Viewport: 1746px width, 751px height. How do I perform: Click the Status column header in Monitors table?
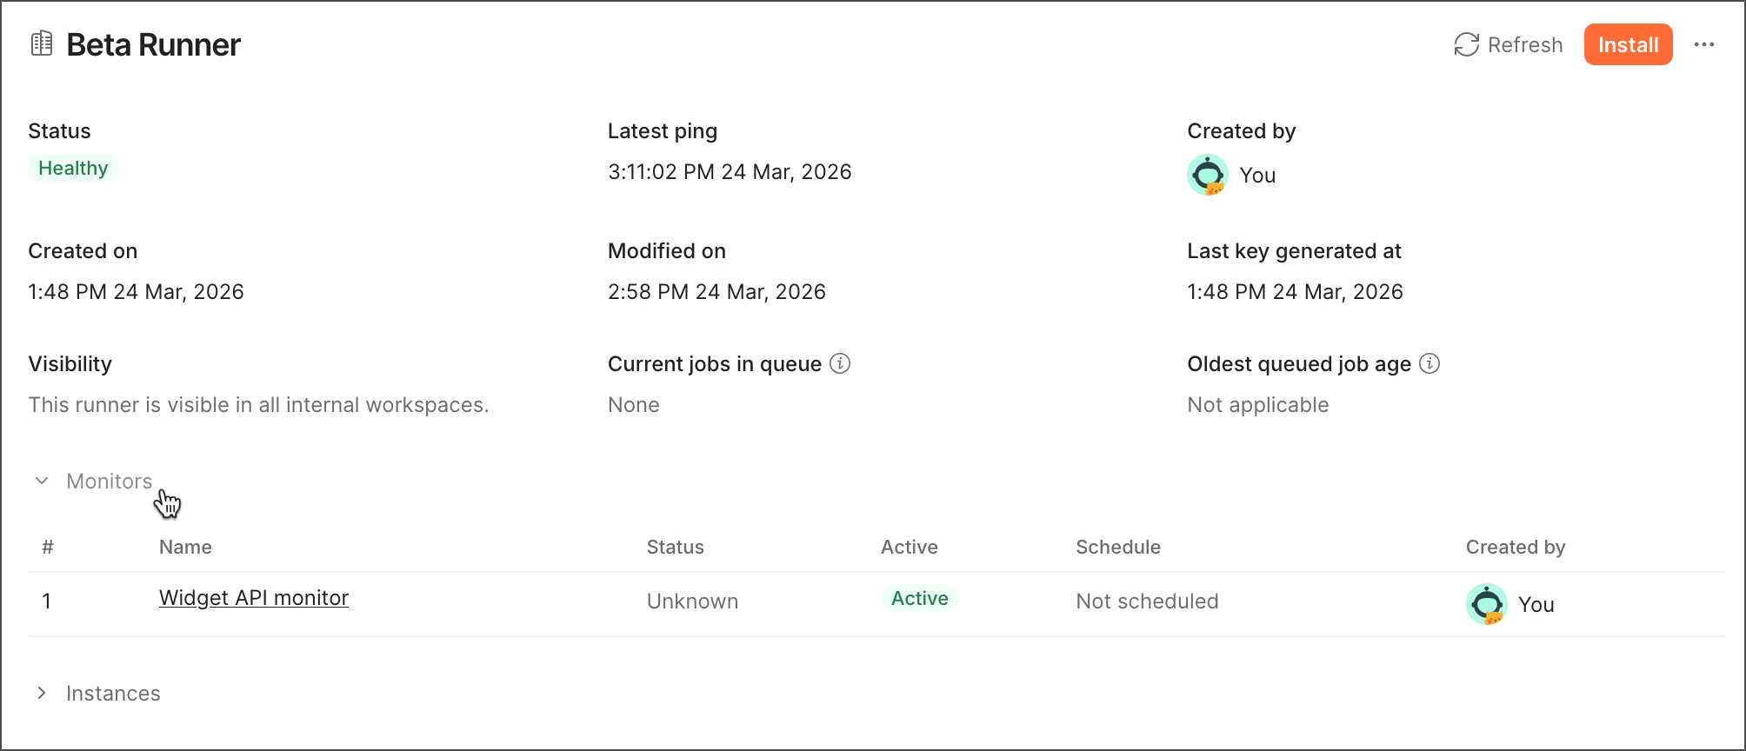pyautogui.click(x=675, y=547)
